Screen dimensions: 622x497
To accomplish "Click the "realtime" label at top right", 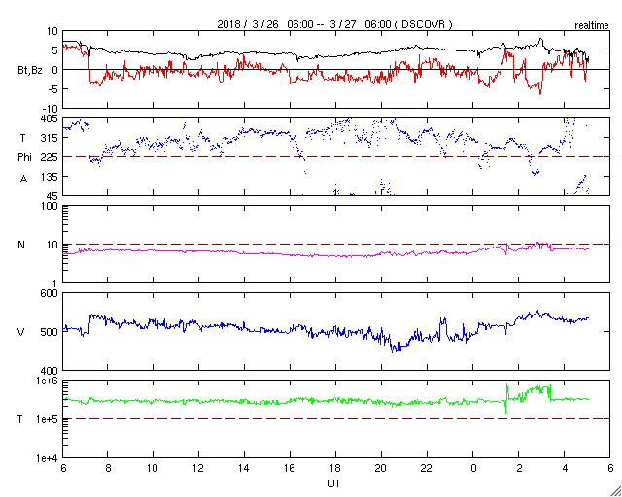I will click(x=590, y=22).
